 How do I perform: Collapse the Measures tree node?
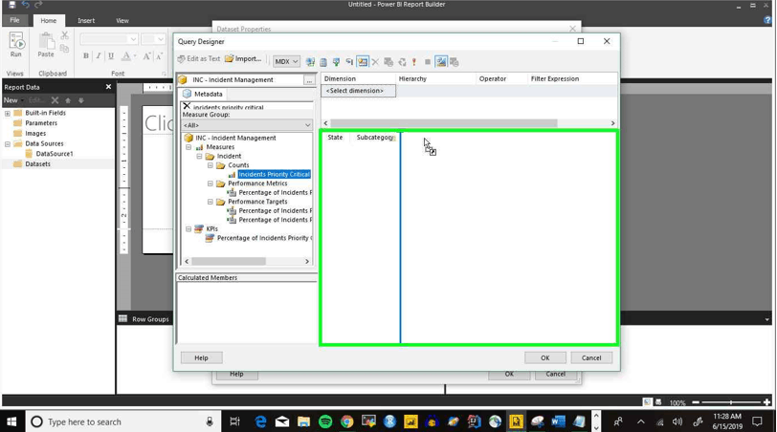click(x=189, y=147)
